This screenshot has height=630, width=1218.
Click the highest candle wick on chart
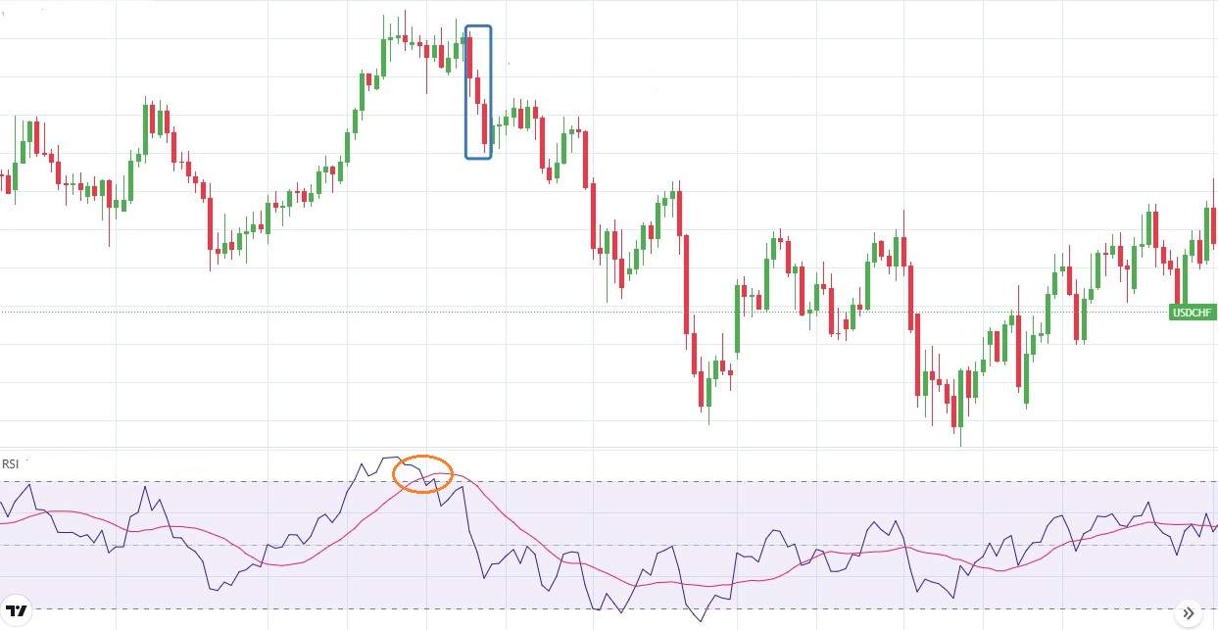pos(404,15)
